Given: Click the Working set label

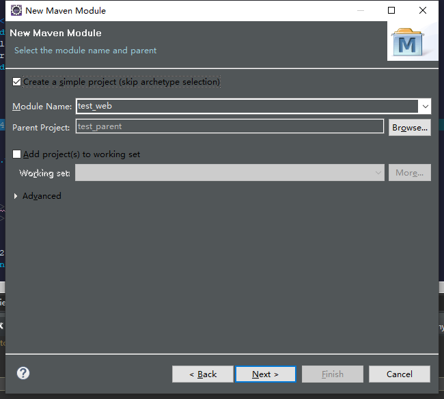Looking at the screenshot, I should point(44,173).
